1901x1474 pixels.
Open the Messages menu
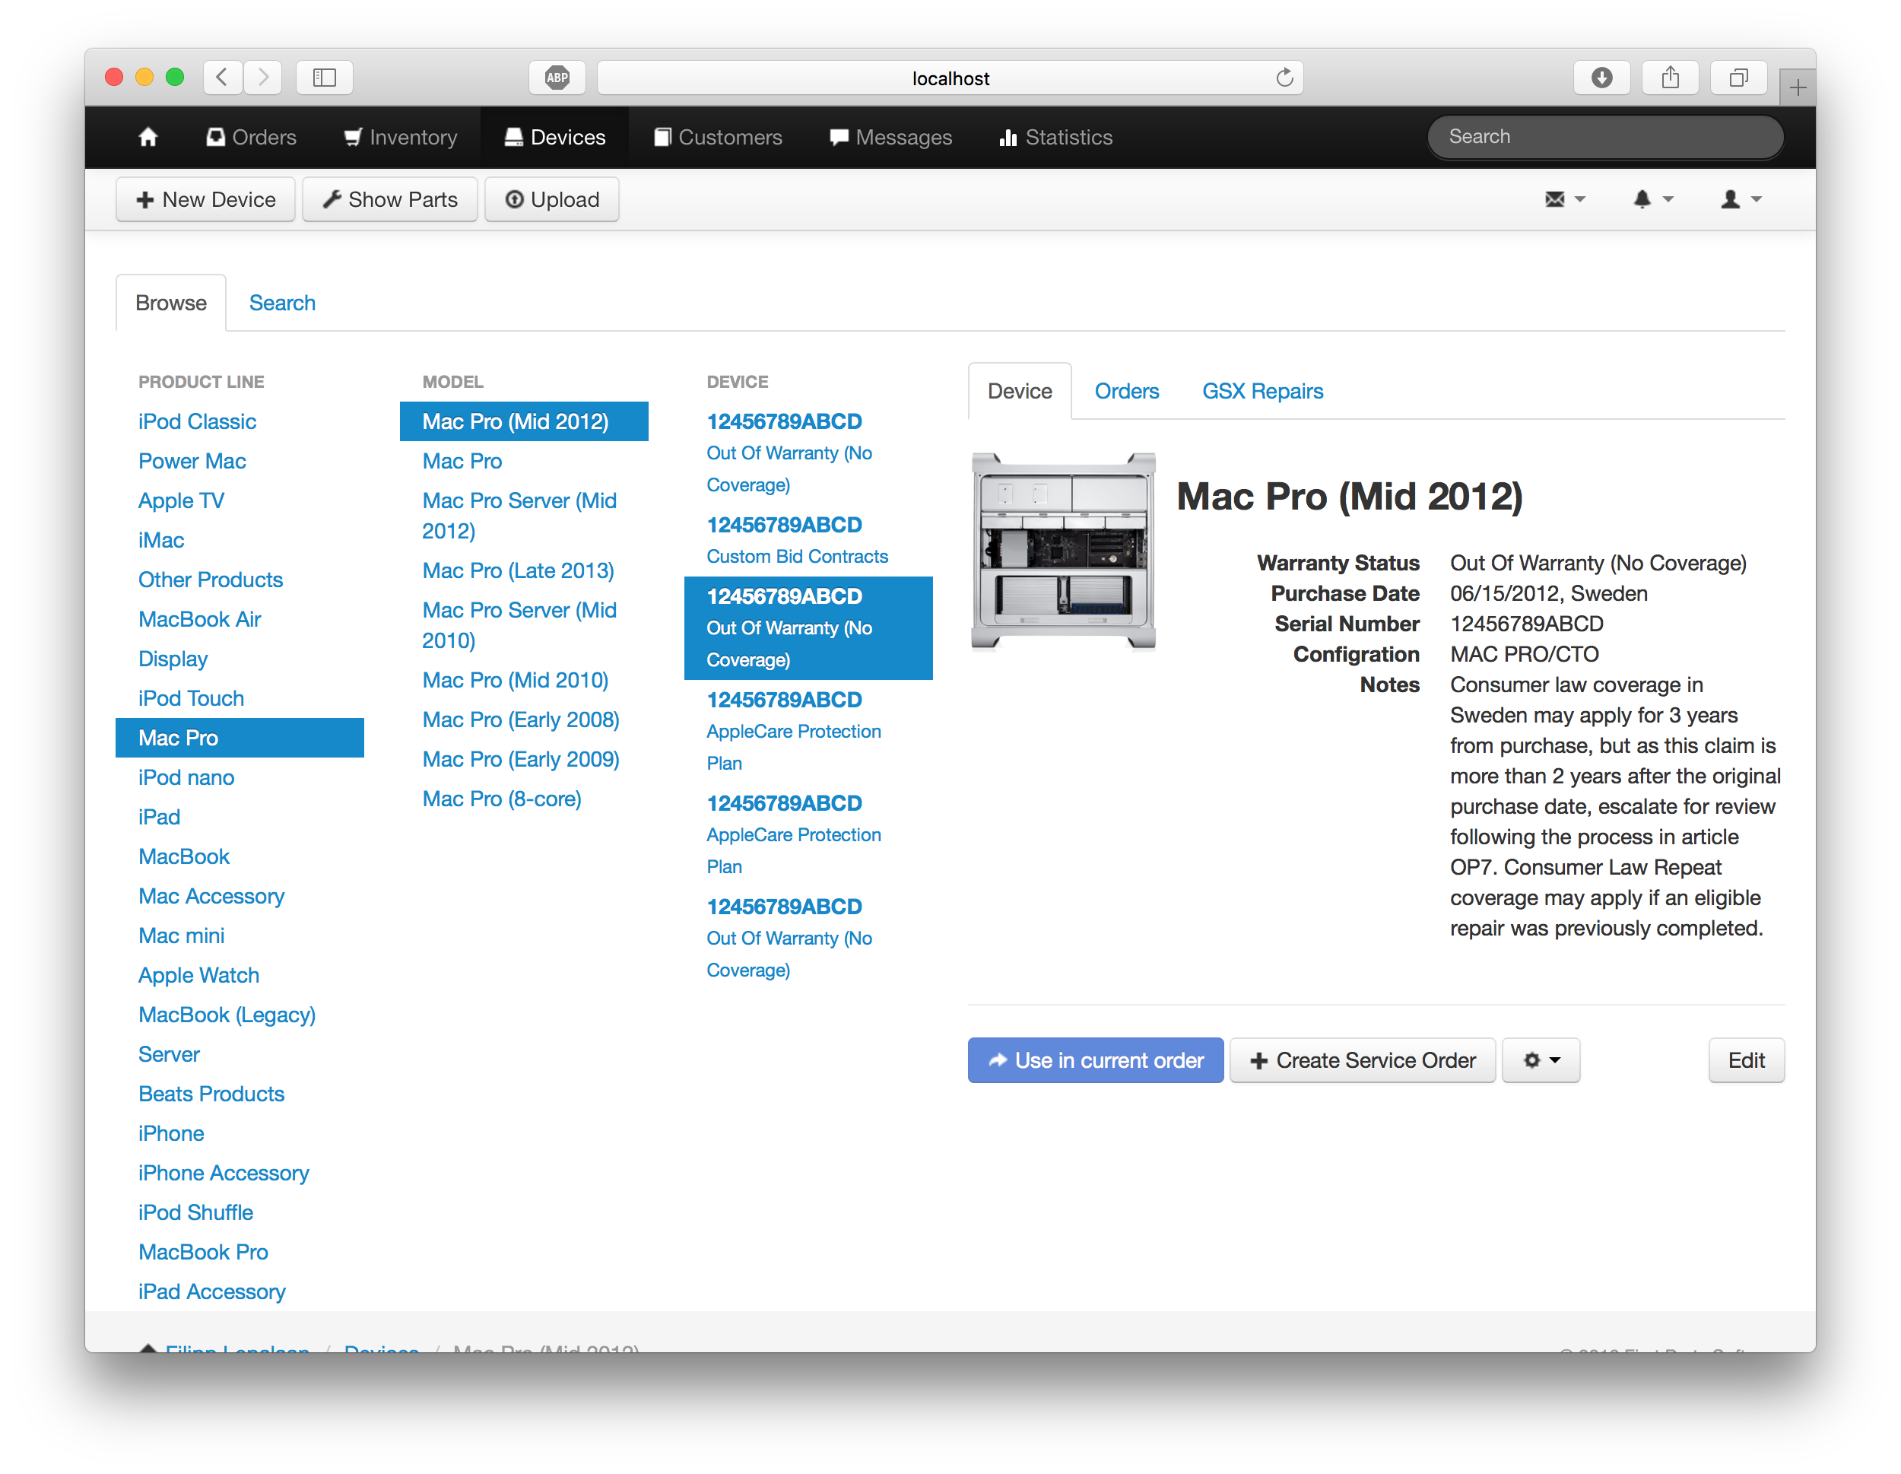[x=891, y=137]
